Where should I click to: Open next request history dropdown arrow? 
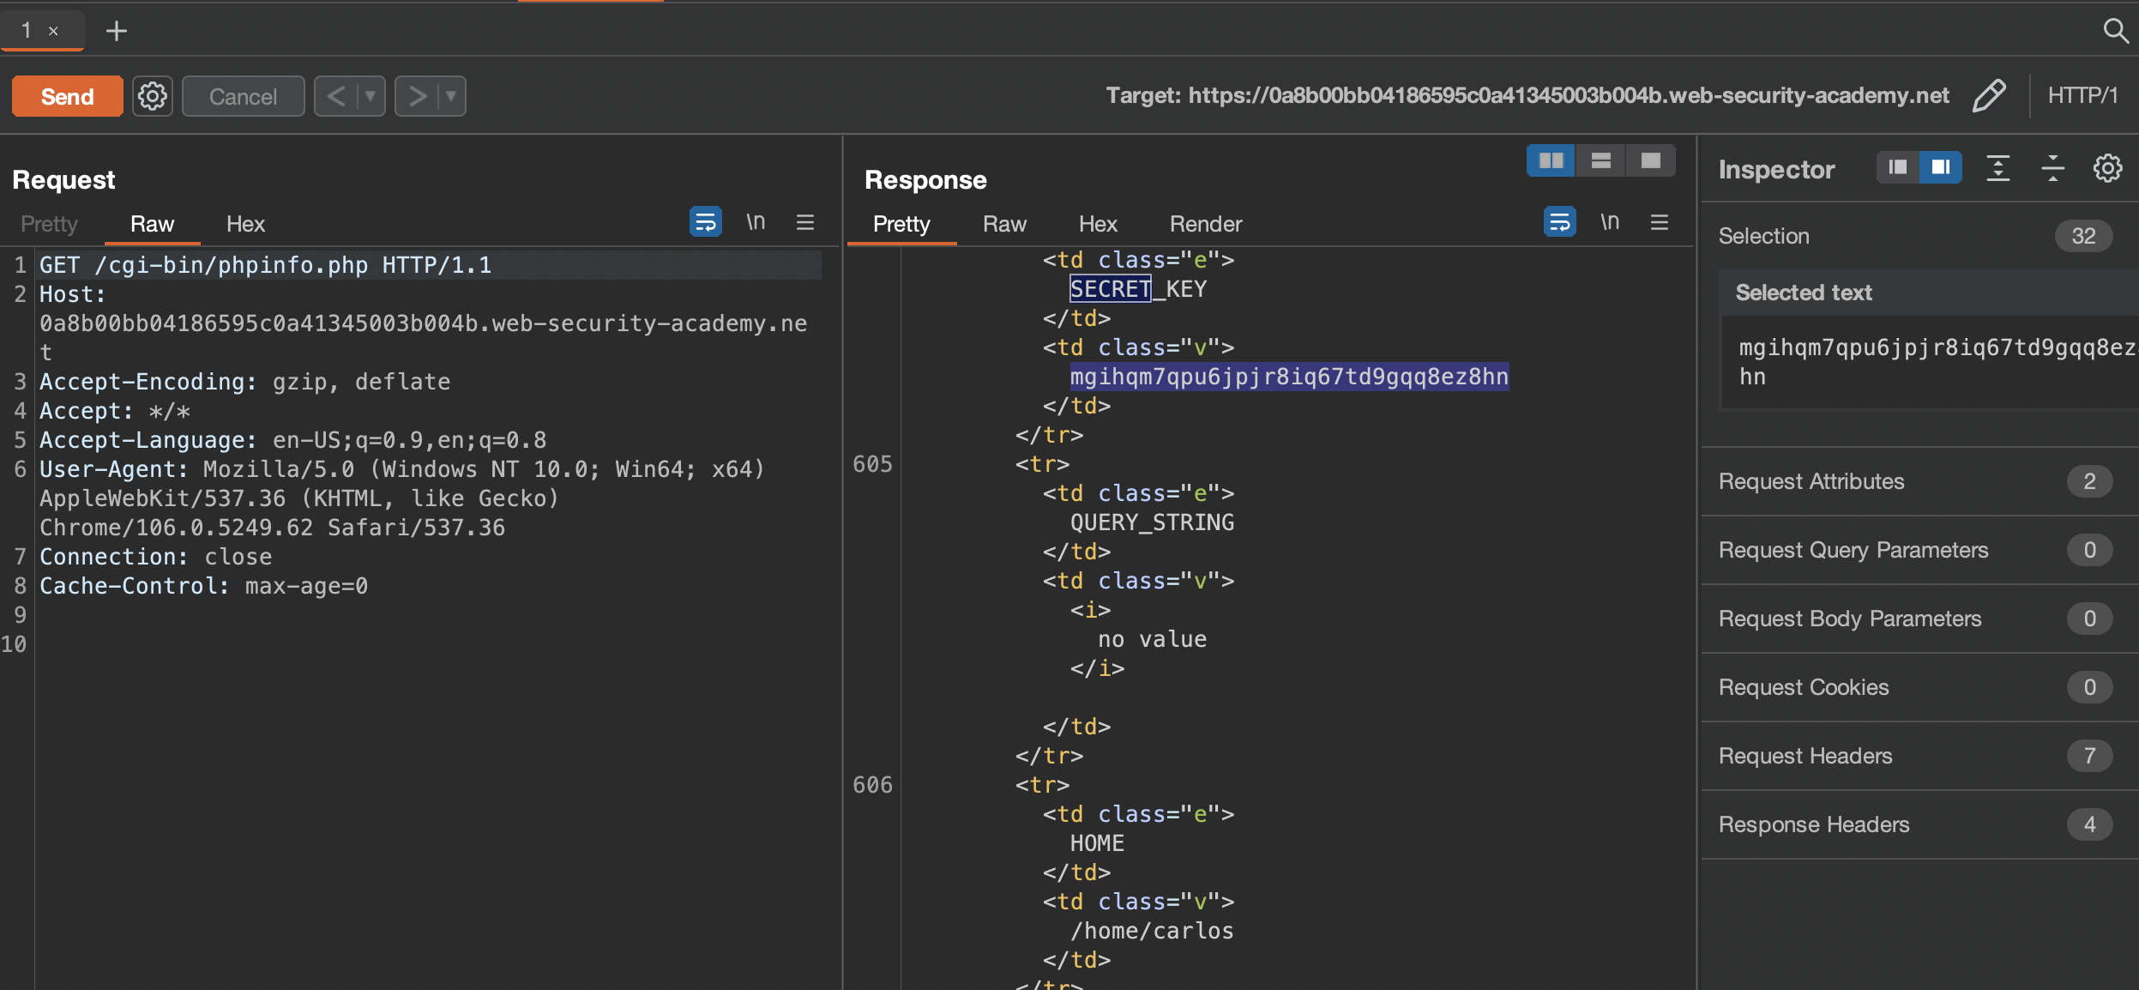451,96
